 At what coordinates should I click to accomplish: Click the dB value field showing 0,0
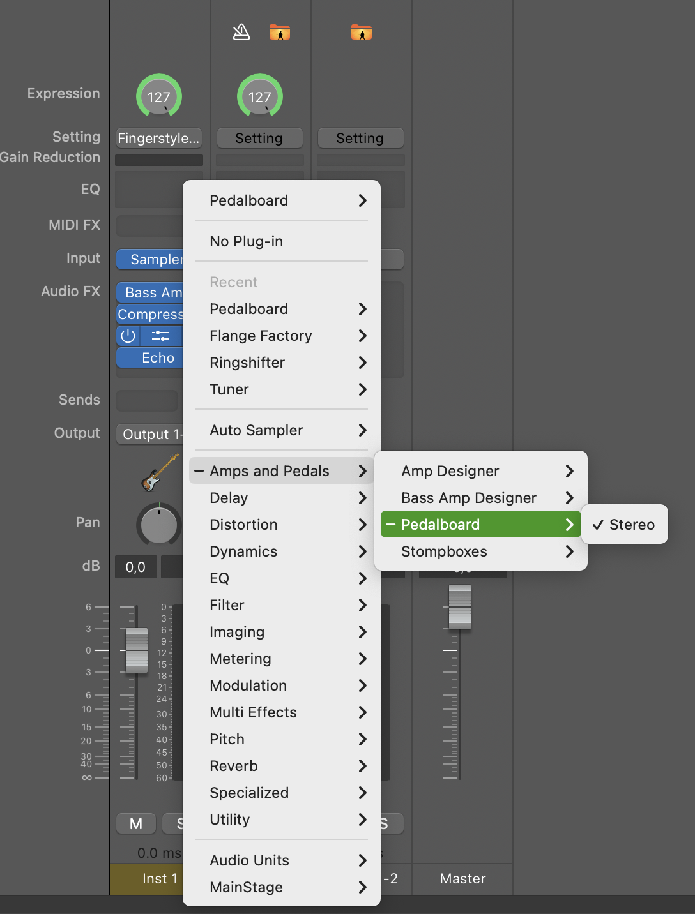point(135,567)
